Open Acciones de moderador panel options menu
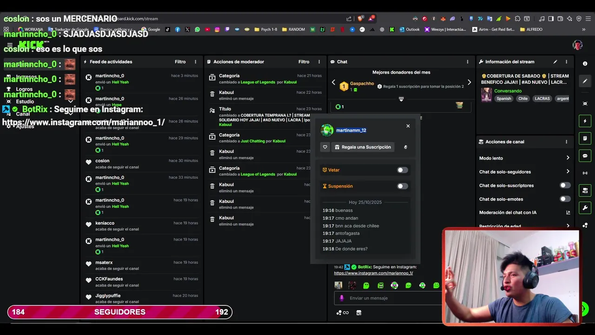595x335 pixels. tap(319, 62)
